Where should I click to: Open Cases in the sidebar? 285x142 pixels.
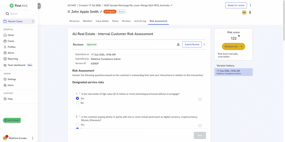pos(11,41)
